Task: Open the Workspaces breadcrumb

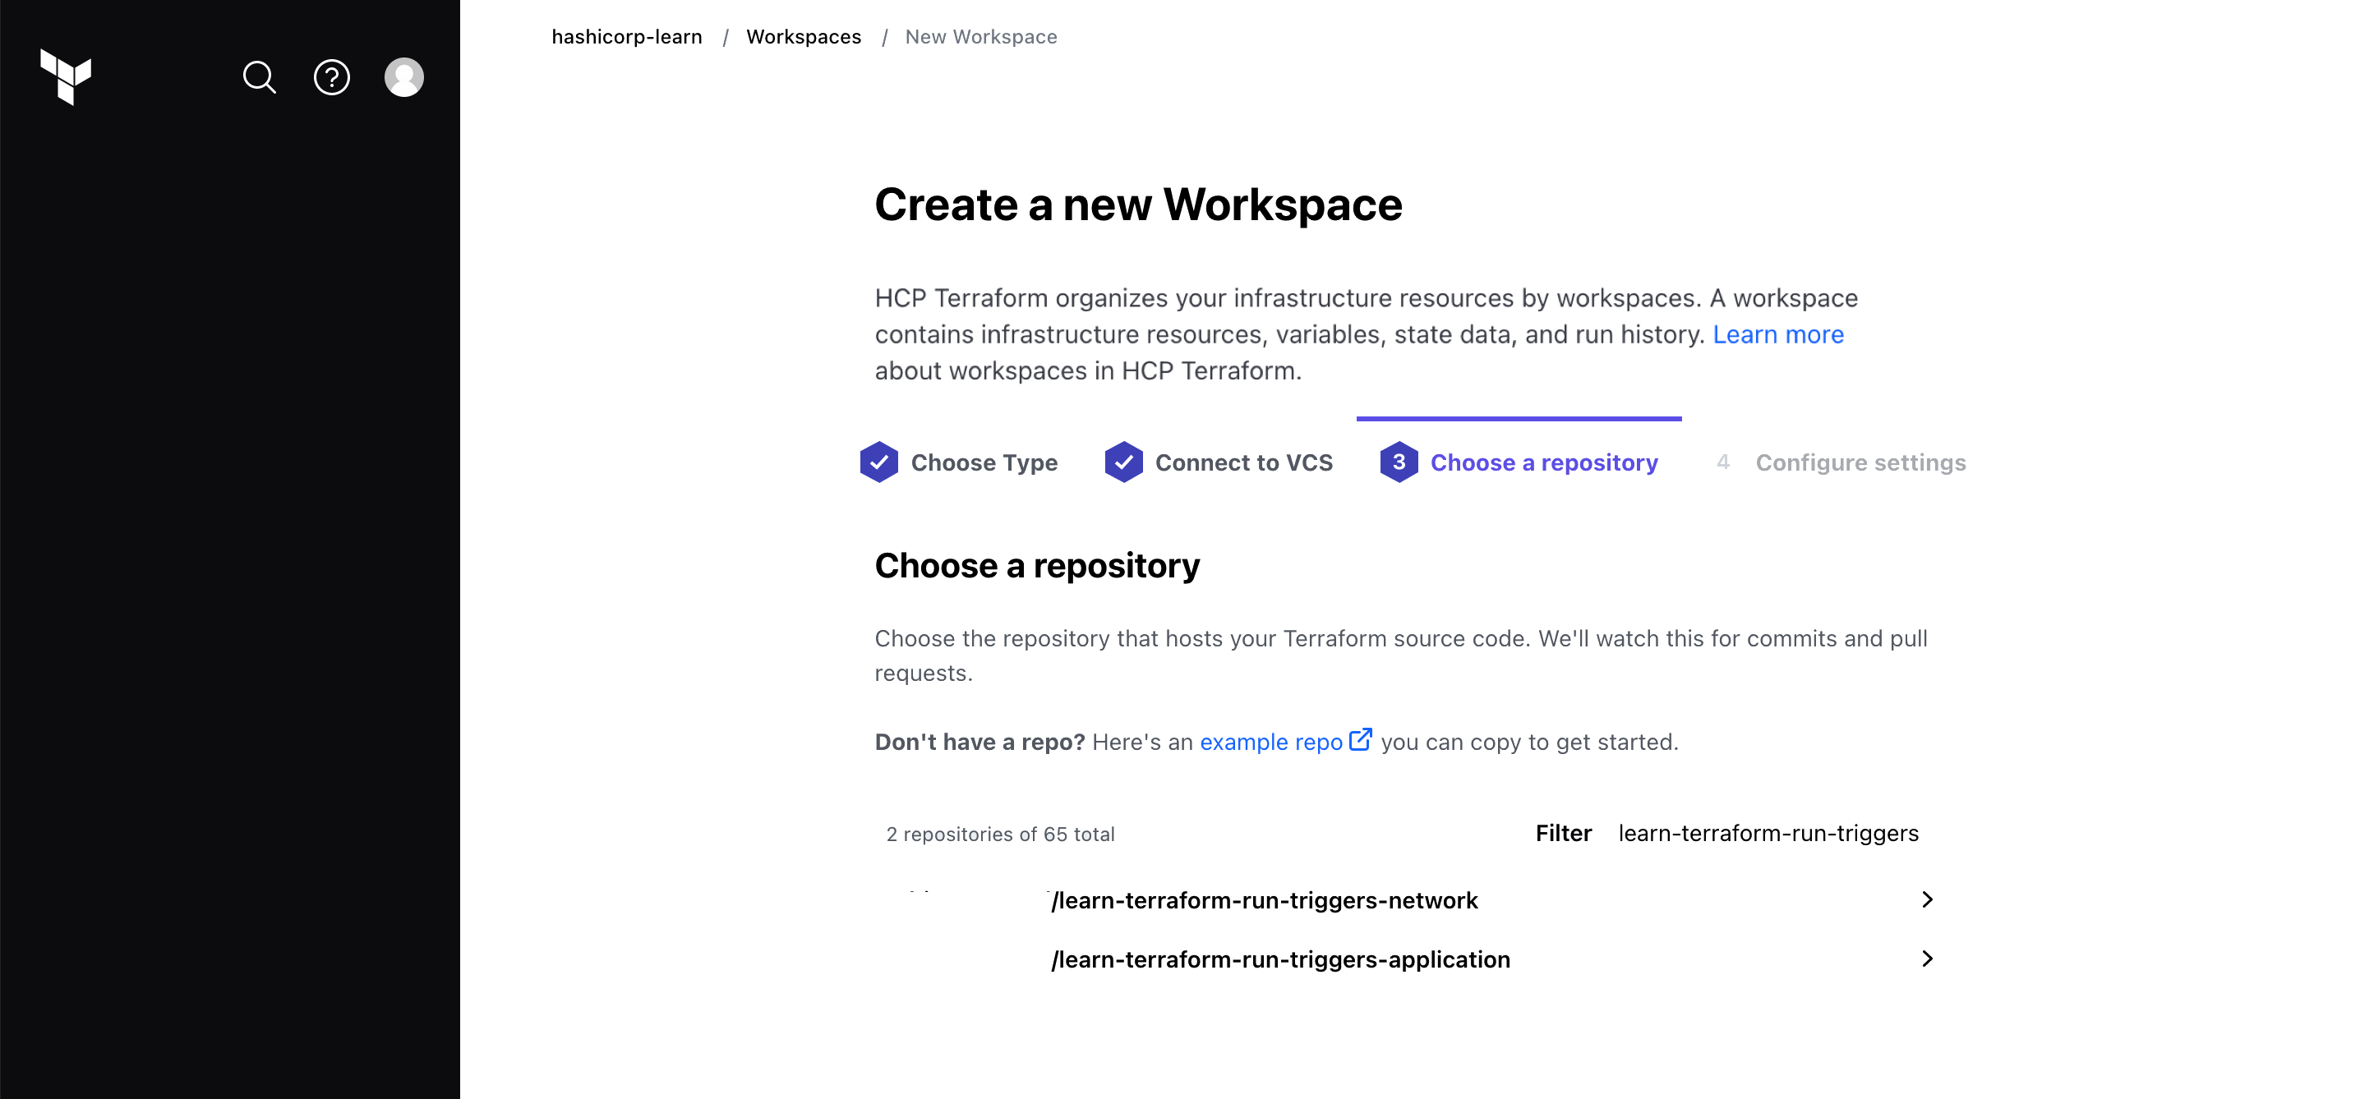Action: tap(804, 37)
